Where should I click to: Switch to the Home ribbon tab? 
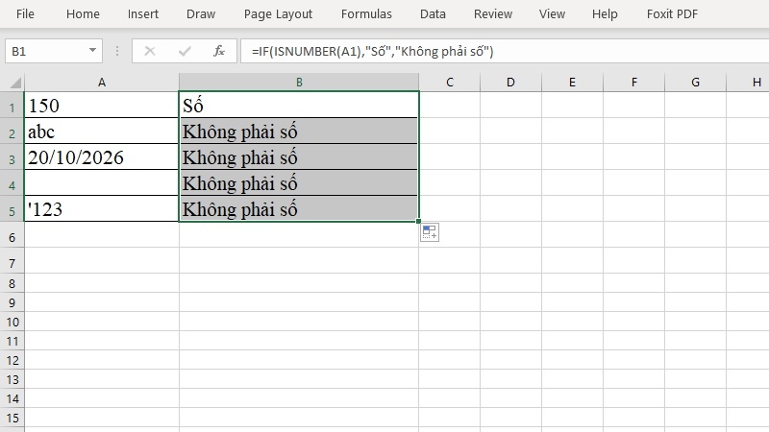pyautogui.click(x=83, y=14)
